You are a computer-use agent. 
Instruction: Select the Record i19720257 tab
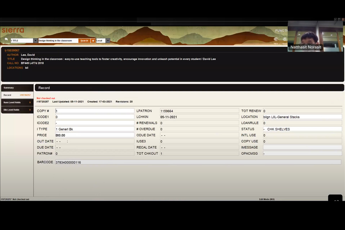point(17,95)
